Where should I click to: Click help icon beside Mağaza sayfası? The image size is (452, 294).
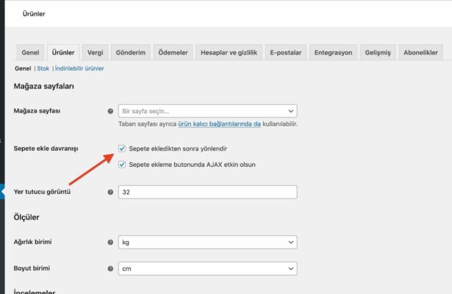coord(110,111)
